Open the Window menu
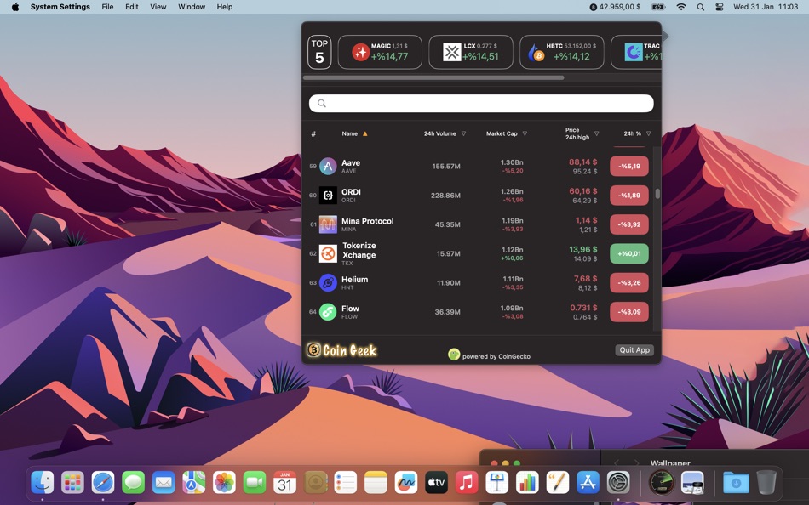Image resolution: width=809 pixels, height=505 pixels. pyautogui.click(x=191, y=7)
